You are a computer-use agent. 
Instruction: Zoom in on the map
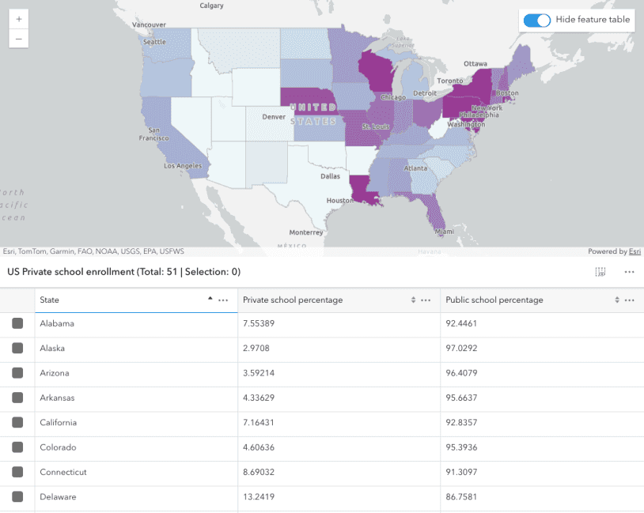pyautogui.click(x=19, y=19)
